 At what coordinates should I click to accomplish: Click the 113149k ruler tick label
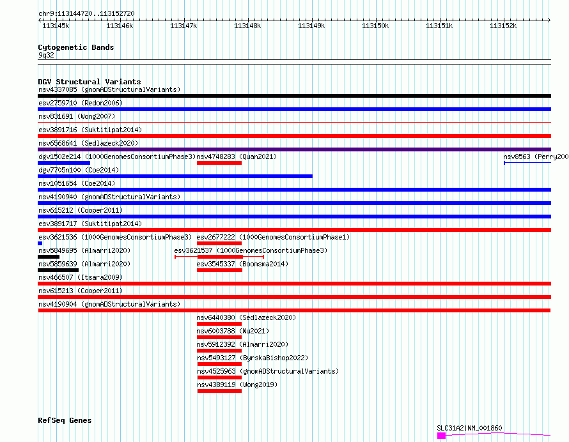pos(311,26)
